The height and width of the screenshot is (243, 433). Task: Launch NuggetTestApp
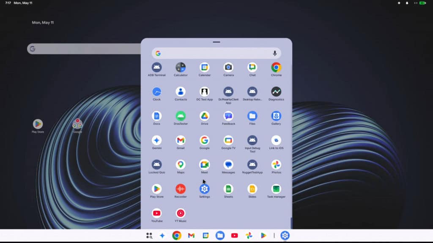tap(252, 165)
